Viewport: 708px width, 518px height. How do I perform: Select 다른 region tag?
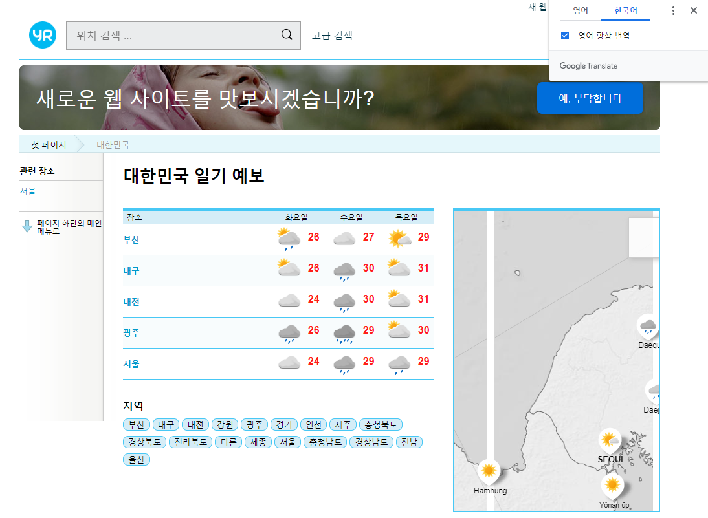pos(228,442)
